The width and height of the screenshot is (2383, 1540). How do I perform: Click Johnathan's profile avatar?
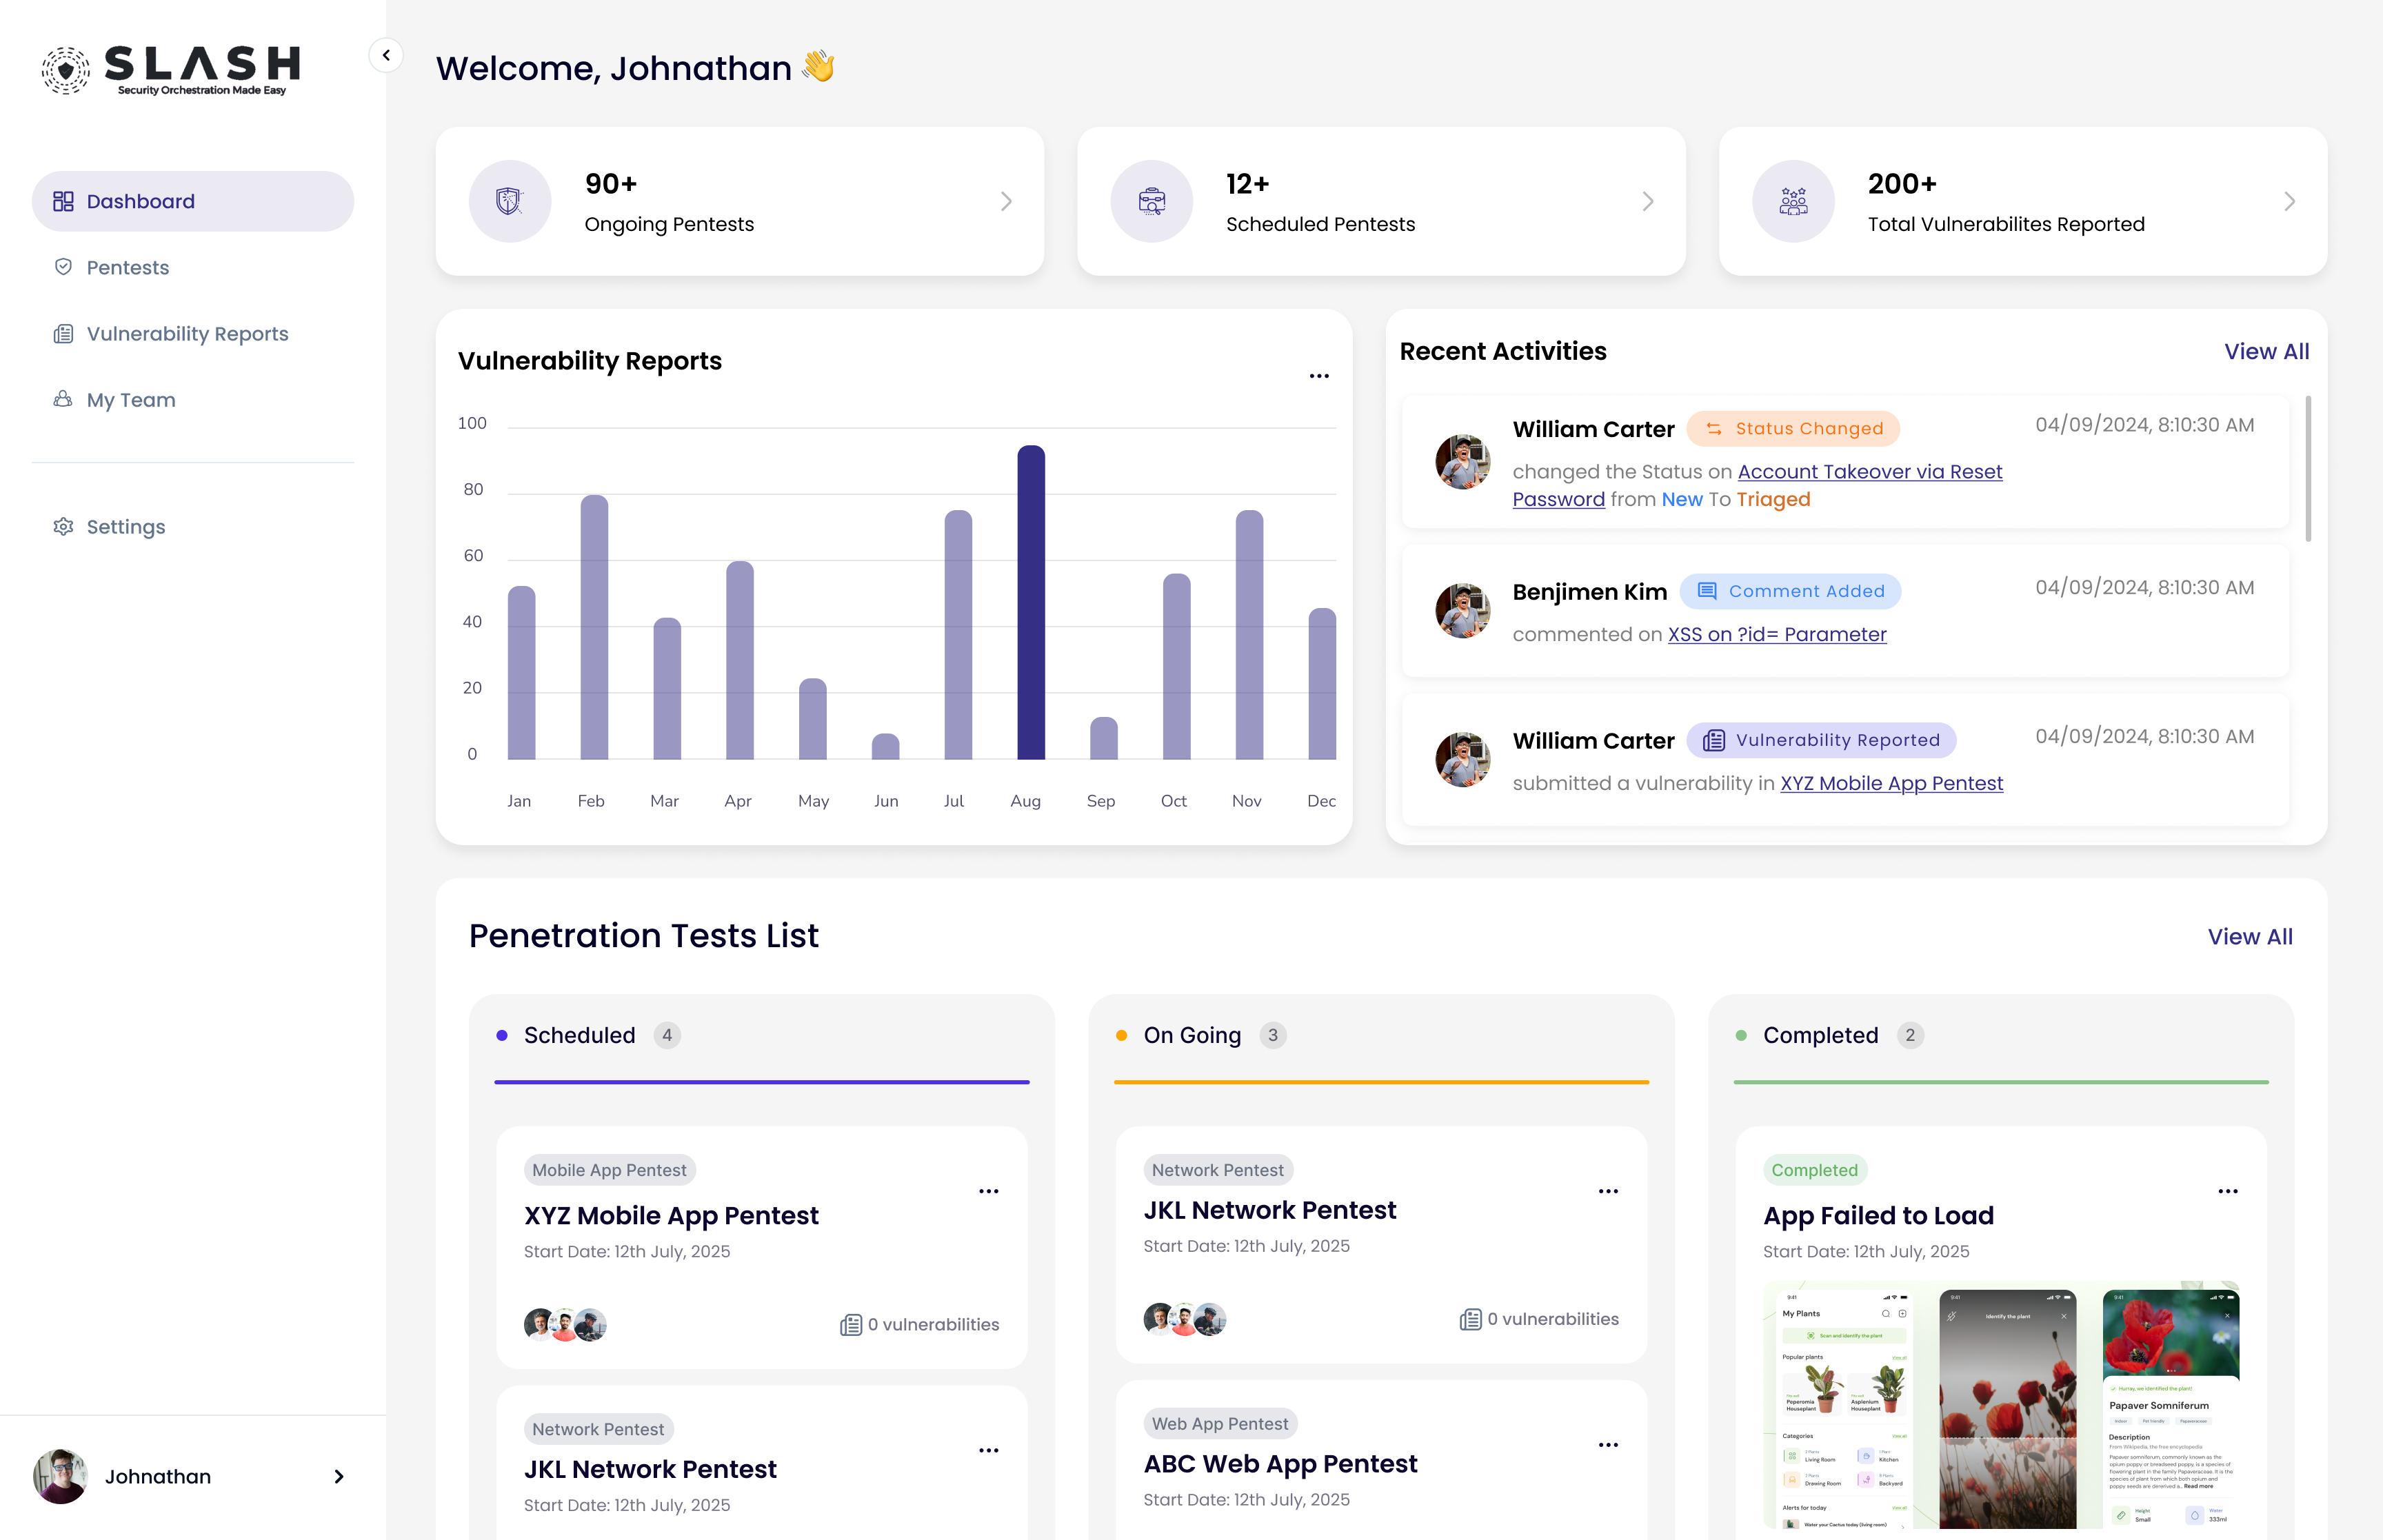pos(60,1476)
